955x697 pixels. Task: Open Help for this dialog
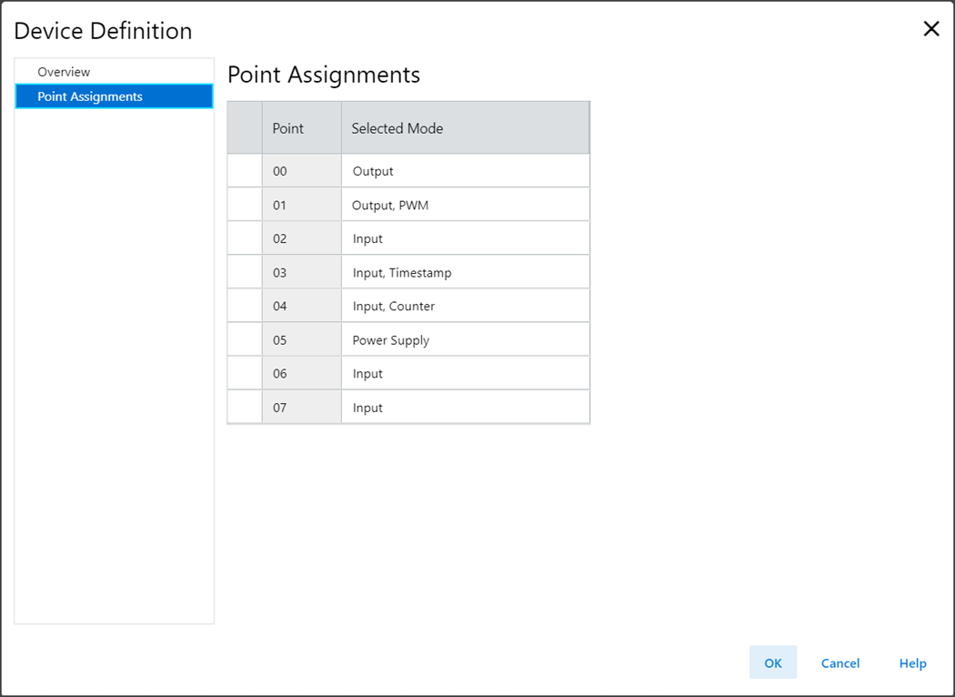click(x=912, y=663)
